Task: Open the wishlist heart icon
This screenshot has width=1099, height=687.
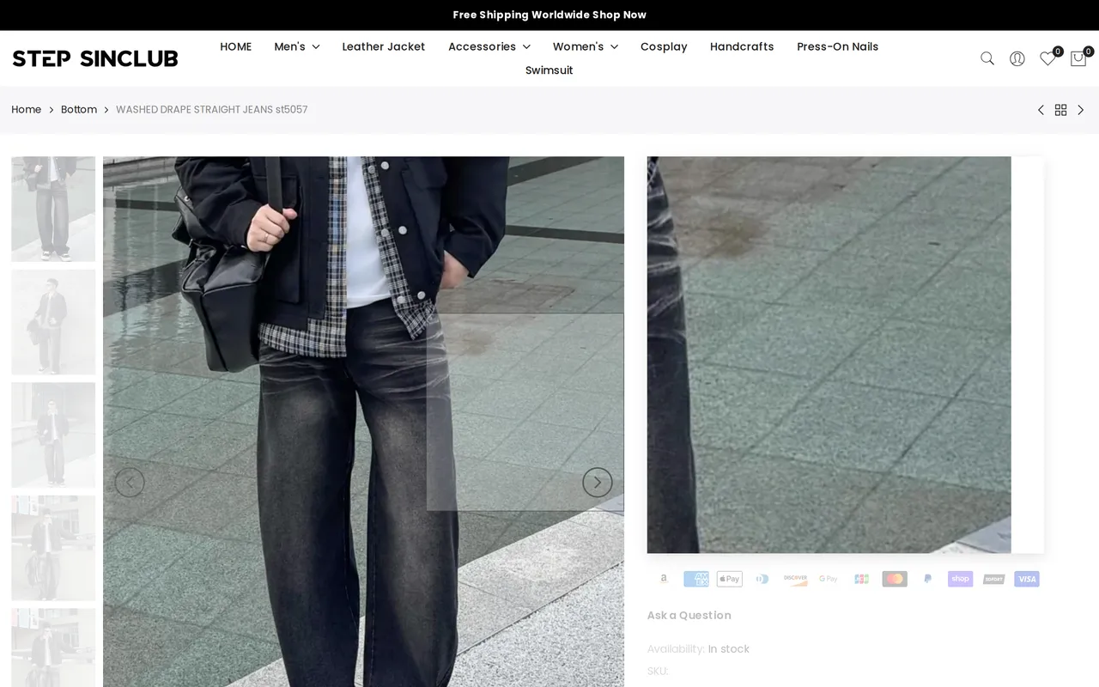Action: 1047,58
